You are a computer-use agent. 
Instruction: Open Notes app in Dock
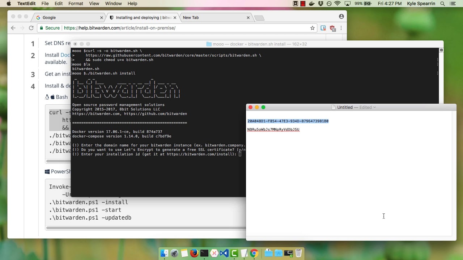click(184, 253)
